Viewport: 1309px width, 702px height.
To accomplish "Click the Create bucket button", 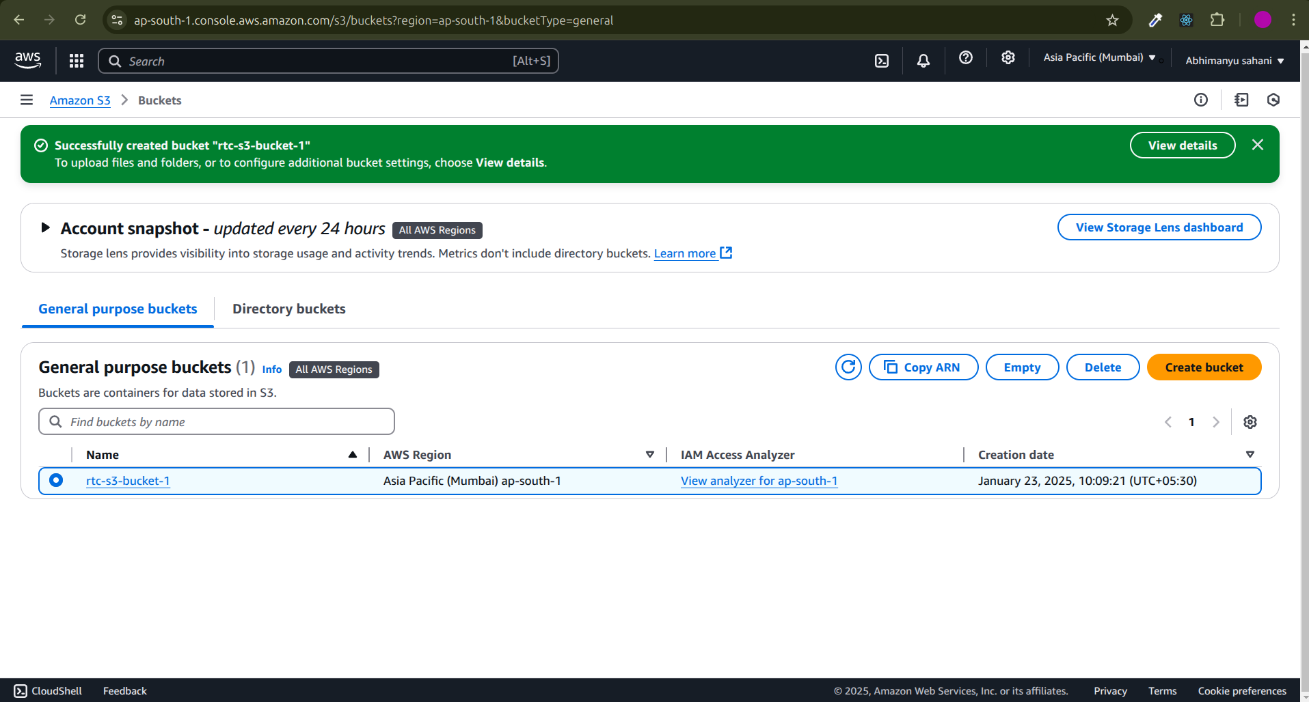I will coord(1204,367).
